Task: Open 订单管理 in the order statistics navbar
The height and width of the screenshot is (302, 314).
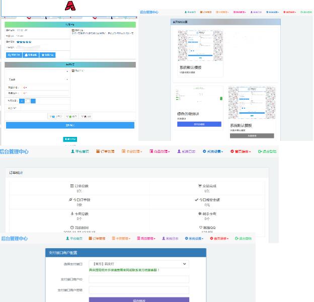Action: pos(105,151)
